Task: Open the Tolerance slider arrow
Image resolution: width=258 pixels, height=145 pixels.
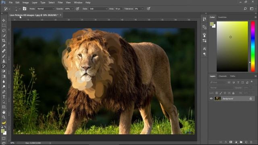Action: click(142, 9)
